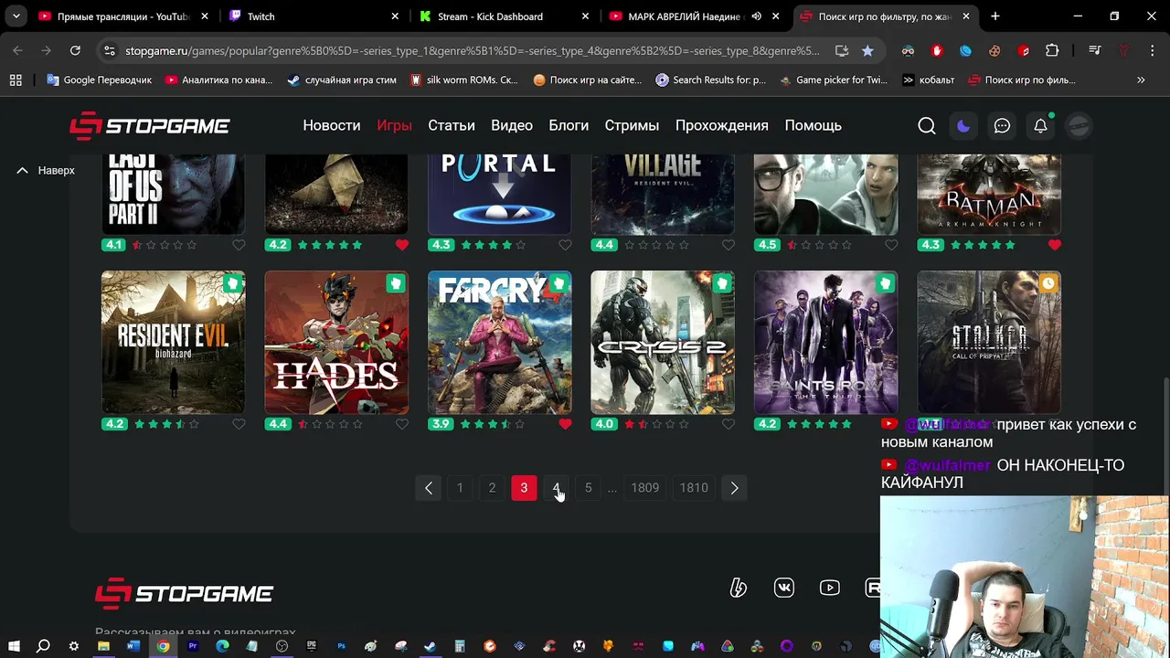Open media controls icon in Chrome toolbar
Image resolution: width=1170 pixels, height=658 pixels.
(1094, 51)
